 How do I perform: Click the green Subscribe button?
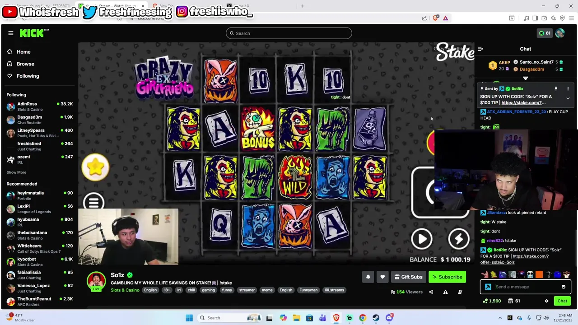point(447,277)
